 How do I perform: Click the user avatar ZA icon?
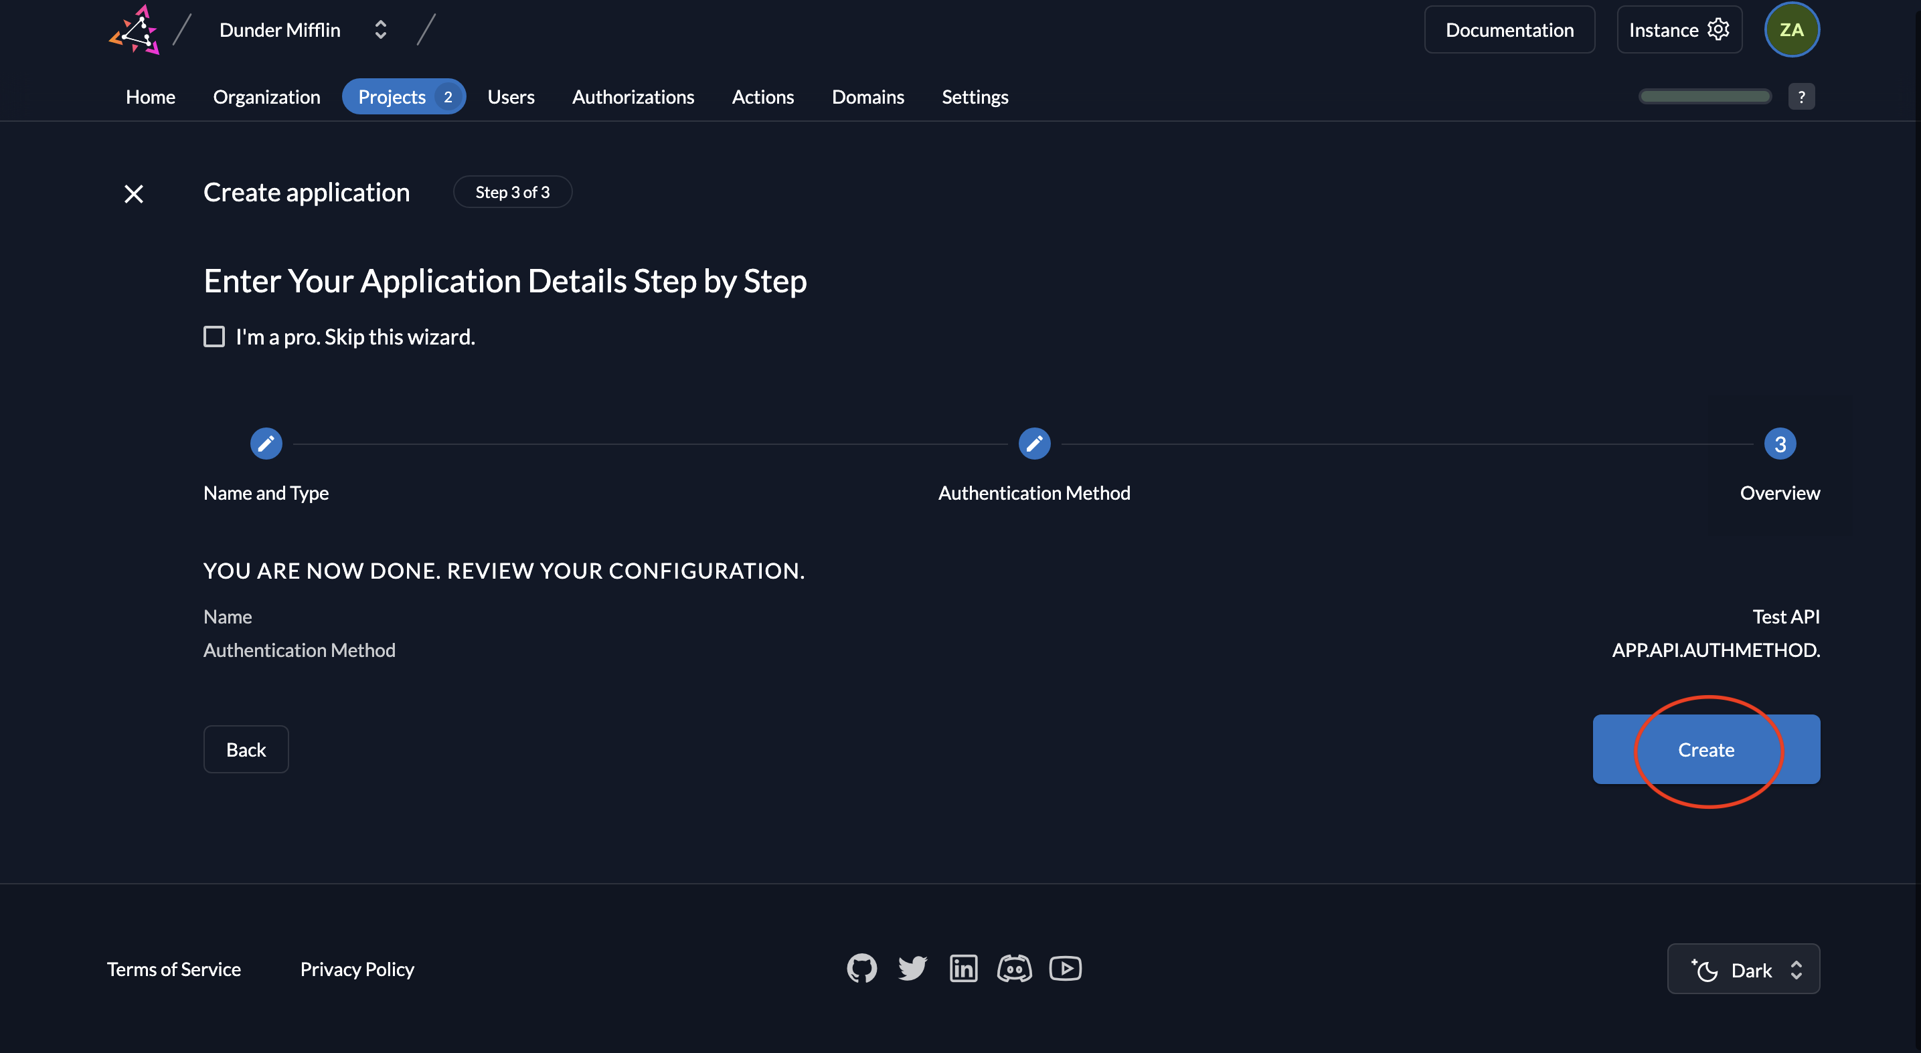tap(1791, 29)
